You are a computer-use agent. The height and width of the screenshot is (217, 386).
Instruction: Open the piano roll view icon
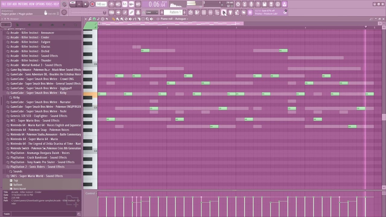(197, 12)
